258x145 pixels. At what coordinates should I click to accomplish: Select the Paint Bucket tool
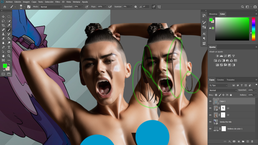(x=9, y=39)
